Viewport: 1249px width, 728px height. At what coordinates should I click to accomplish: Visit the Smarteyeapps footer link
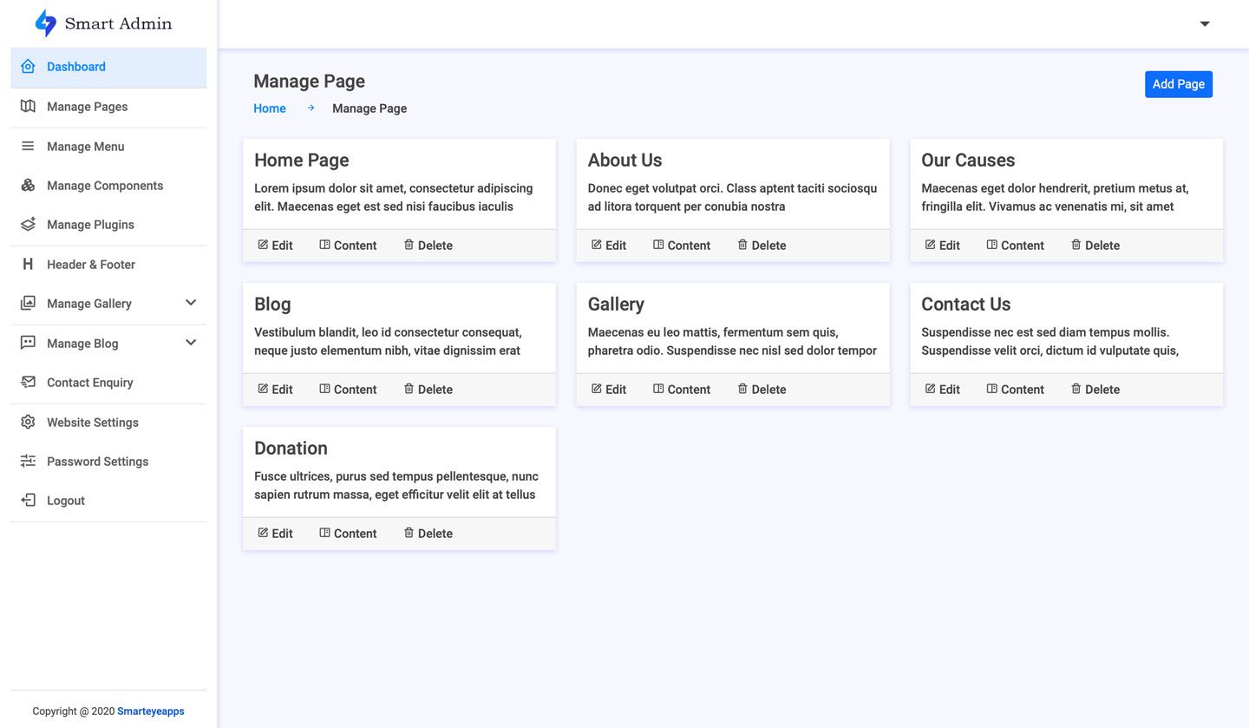tap(151, 712)
